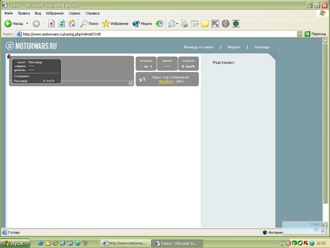Expand the Back button history dropdown arrow
330x248 pixels.
coord(27,24)
